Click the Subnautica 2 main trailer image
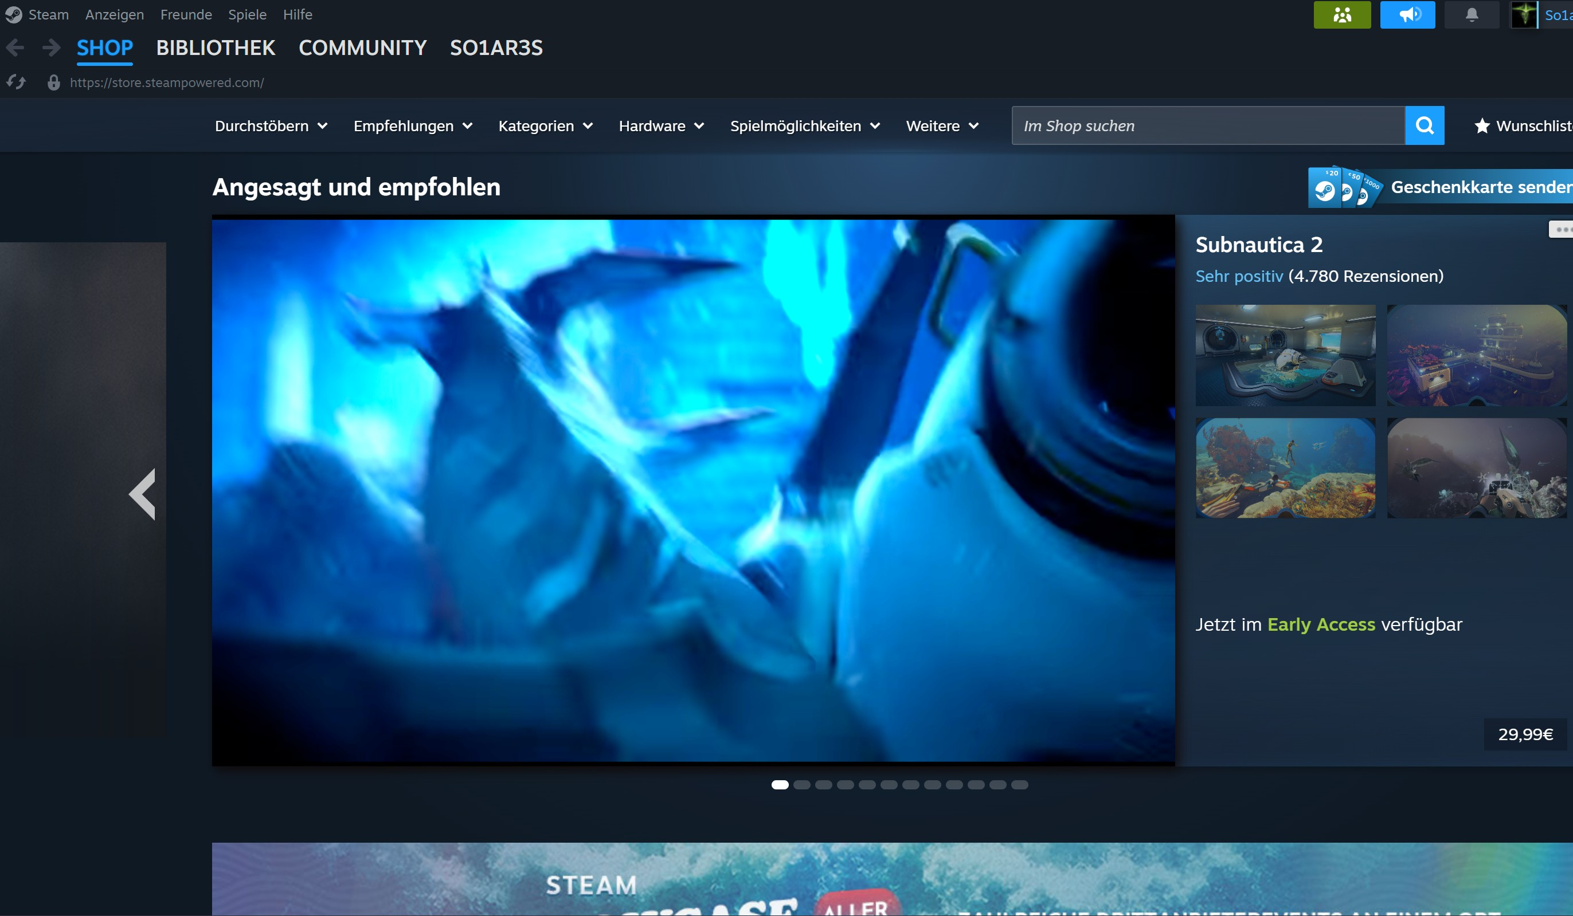The height and width of the screenshot is (916, 1573). (694, 490)
